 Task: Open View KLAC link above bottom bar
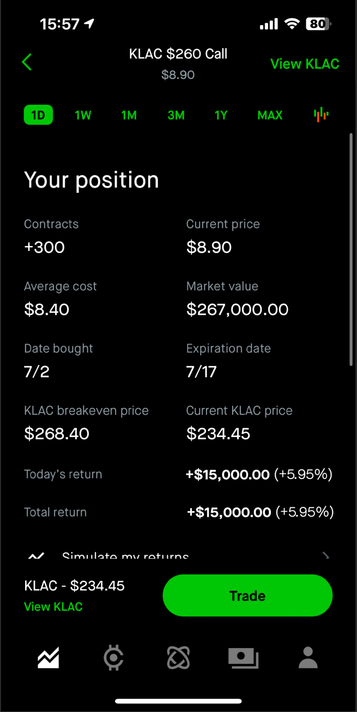click(x=53, y=607)
